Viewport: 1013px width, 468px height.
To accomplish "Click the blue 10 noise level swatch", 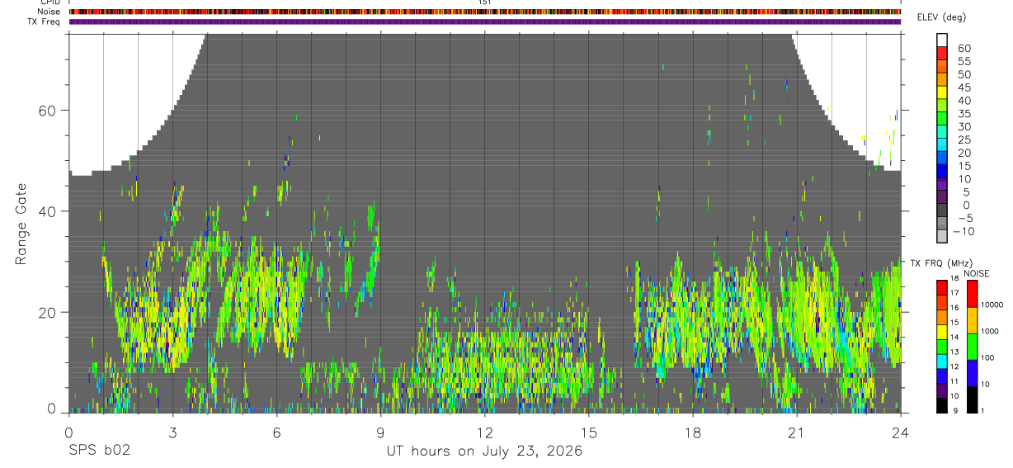I will point(973,373).
